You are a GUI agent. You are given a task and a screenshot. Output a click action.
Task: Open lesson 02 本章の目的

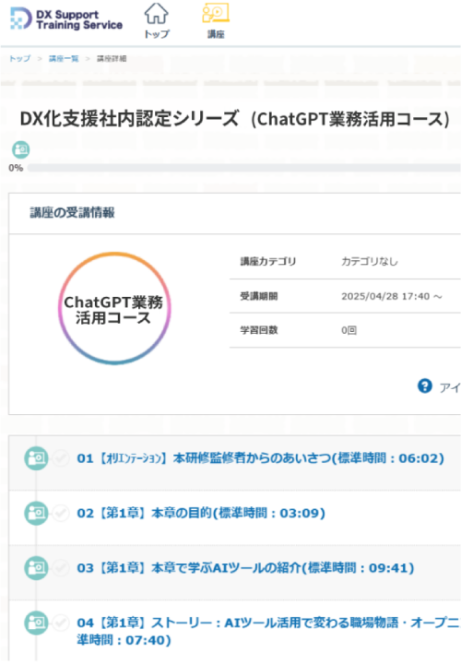coord(201,514)
